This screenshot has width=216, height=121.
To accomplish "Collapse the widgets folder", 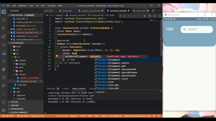I will pyautogui.click(x=22, y=74).
